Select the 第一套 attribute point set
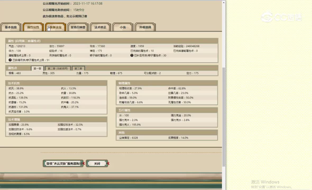 coord(37,68)
